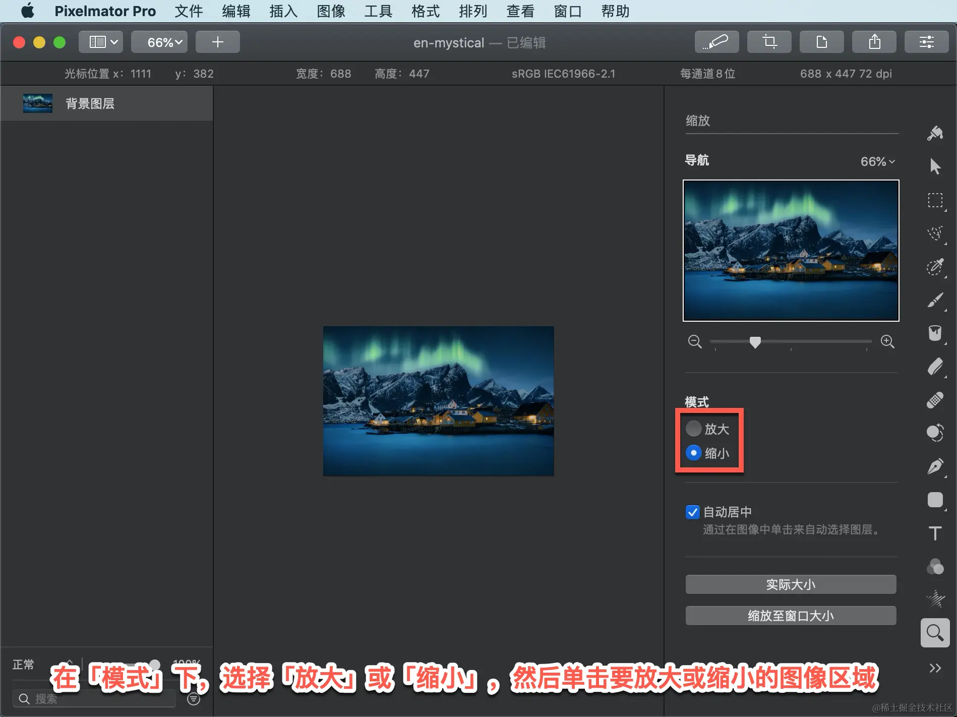
Task: Toggle the 自动居中 checkbox
Action: pyautogui.click(x=693, y=512)
